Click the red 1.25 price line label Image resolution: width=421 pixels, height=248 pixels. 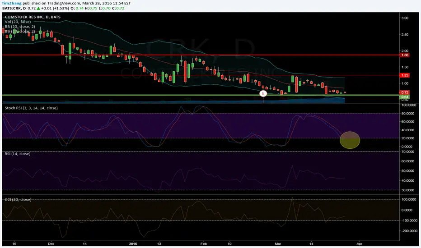(405, 75)
